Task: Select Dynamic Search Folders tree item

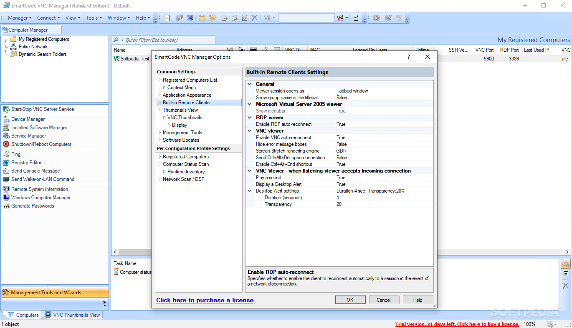Action: pyautogui.click(x=43, y=54)
